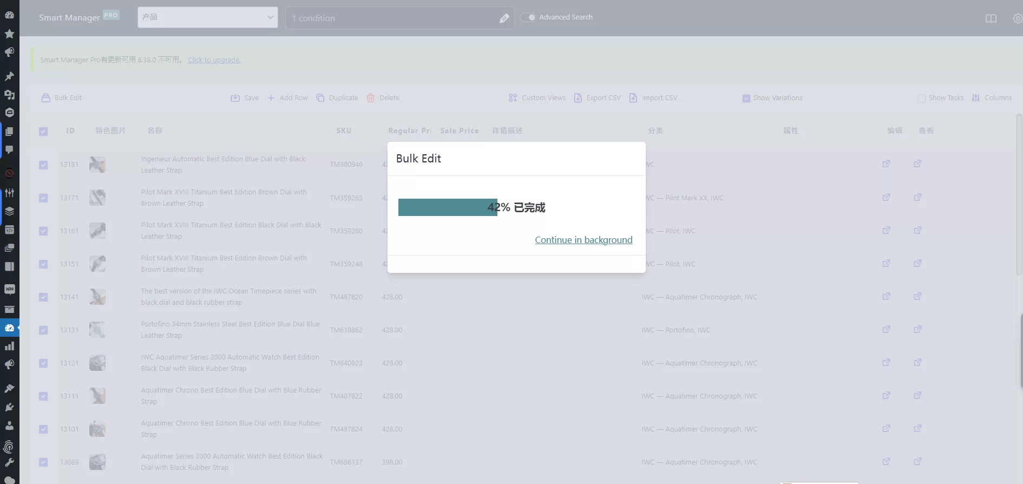Screen dimensions: 1023x484
Task: Toggle checkbox for row 13151
Action: click(x=43, y=264)
